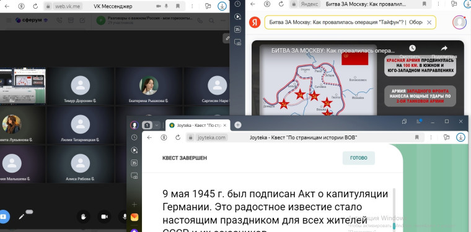Screen dimensions: 471x232
Task: Reload the Joyteka page
Action: [178, 137]
